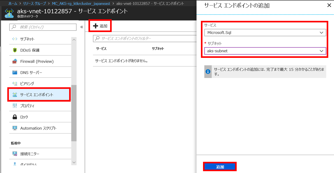Screen dimensions: 334x173
Task: Click the DNS server icon
Action: [15, 72]
